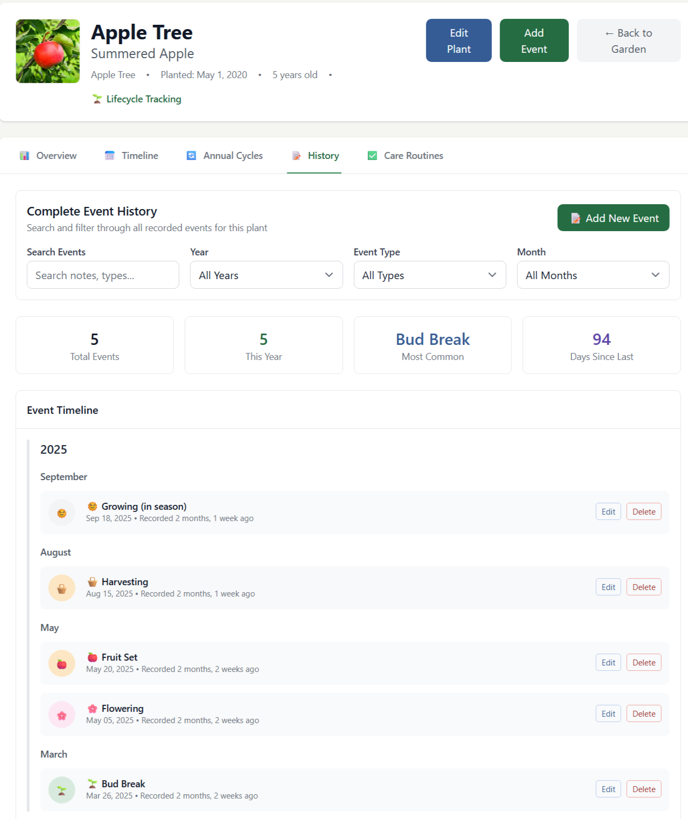This screenshot has height=819, width=688.
Task: Click the apple tree photo thumbnail
Action: [x=48, y=51]
